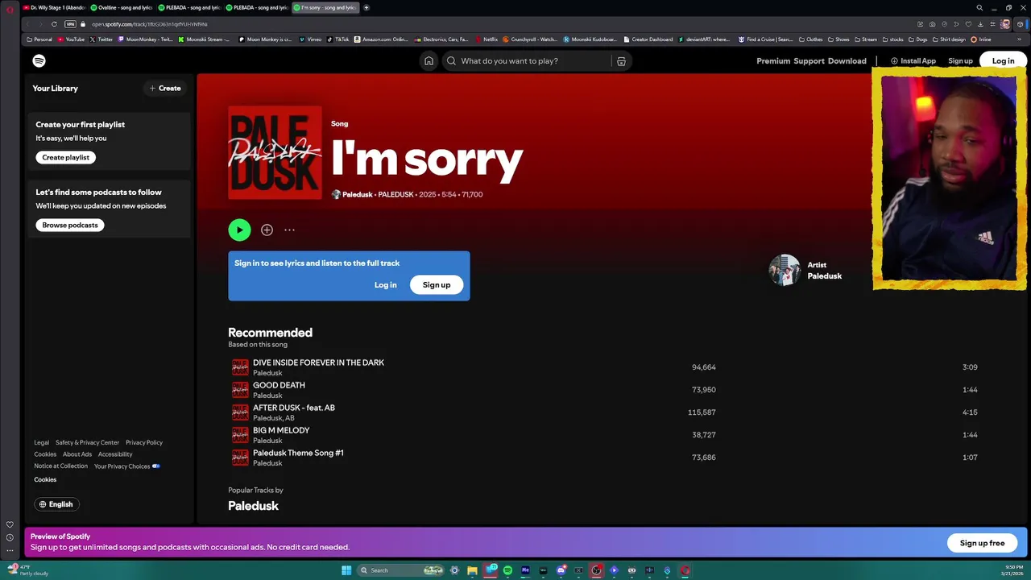Click the Install App download icon
Screen dimensions: 1031x580
click(894, 60)
